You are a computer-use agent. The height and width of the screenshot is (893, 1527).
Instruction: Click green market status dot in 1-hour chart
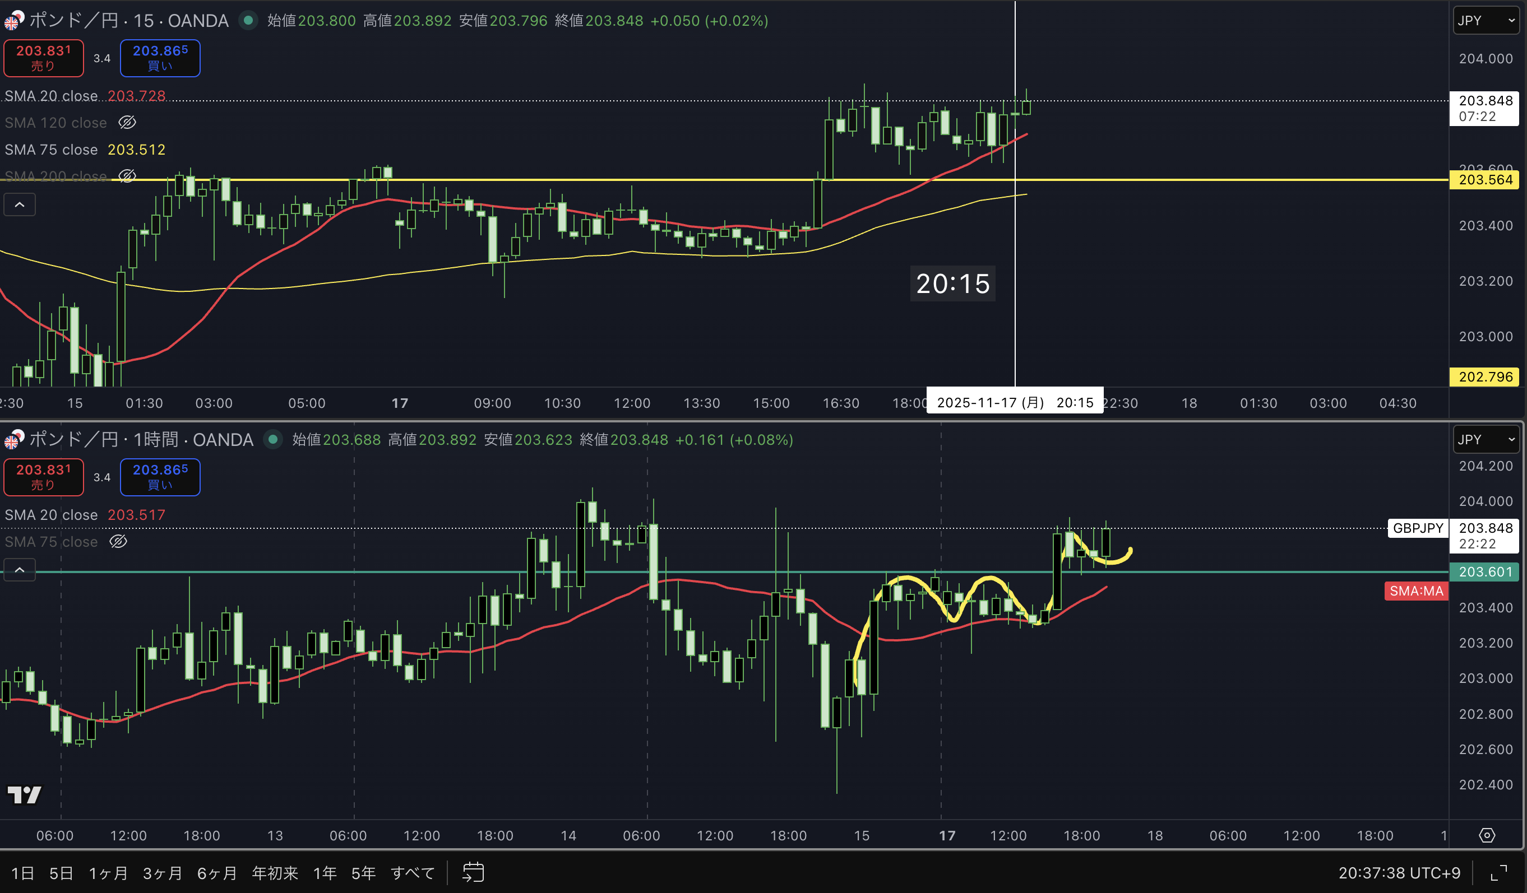tap(272, 440)
